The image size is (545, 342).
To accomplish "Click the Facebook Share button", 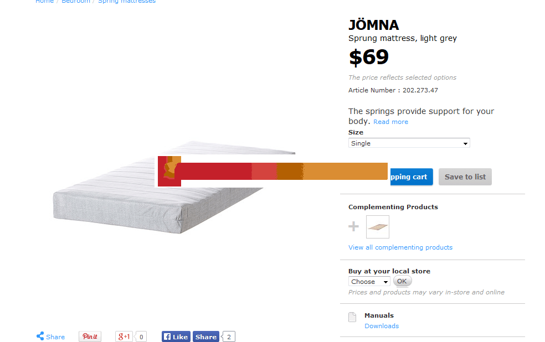I will pyautogui.click(x=206, y=336).
